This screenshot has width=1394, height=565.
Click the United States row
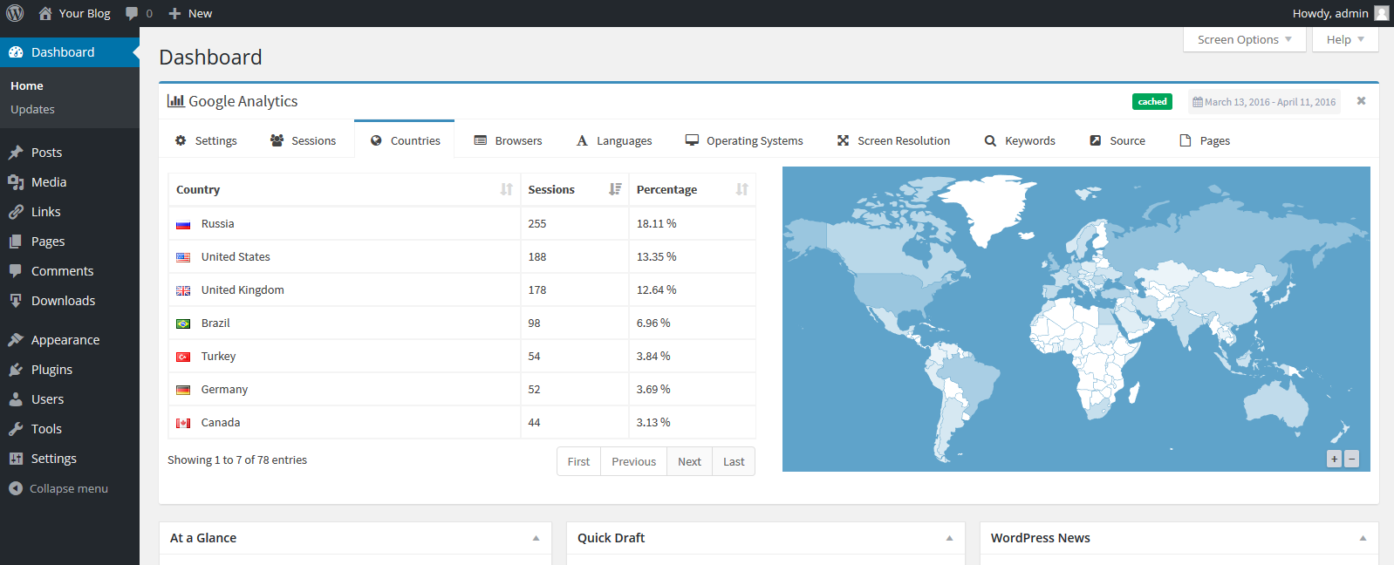(461, 257)
